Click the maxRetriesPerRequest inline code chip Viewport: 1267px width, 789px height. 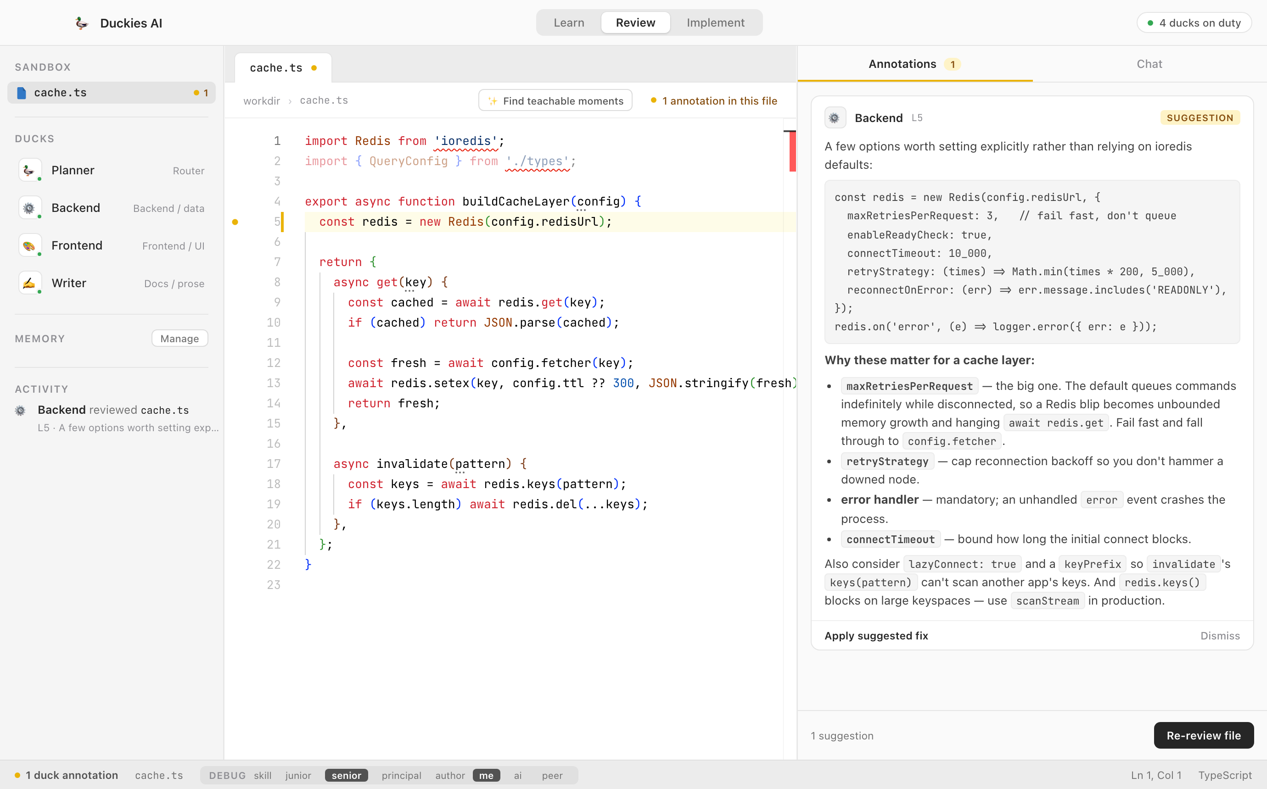point(909,386)
